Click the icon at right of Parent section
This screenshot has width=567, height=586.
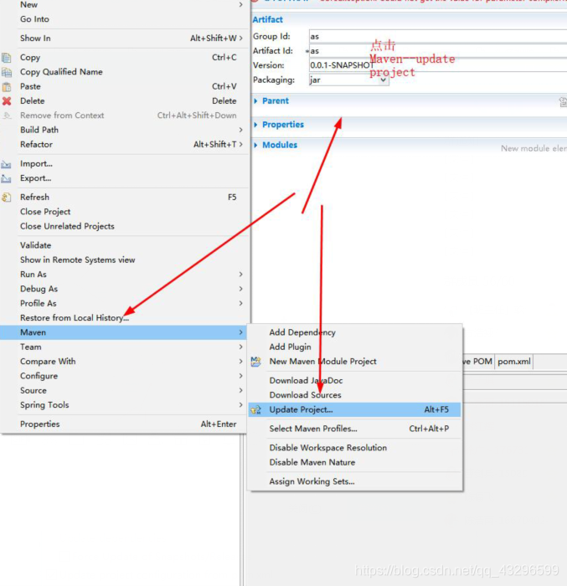click(x=563, y=101)
